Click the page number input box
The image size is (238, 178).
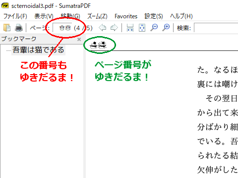(x=62, y=28)
